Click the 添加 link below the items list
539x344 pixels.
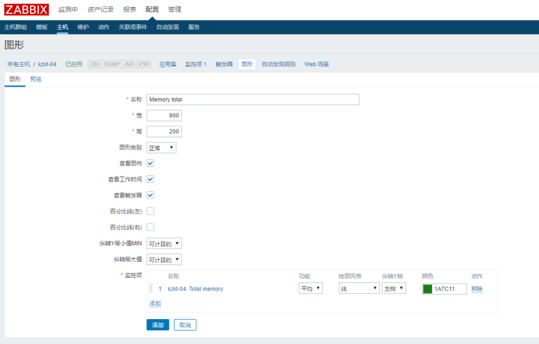pyautogui.click(x=155, y=304)
